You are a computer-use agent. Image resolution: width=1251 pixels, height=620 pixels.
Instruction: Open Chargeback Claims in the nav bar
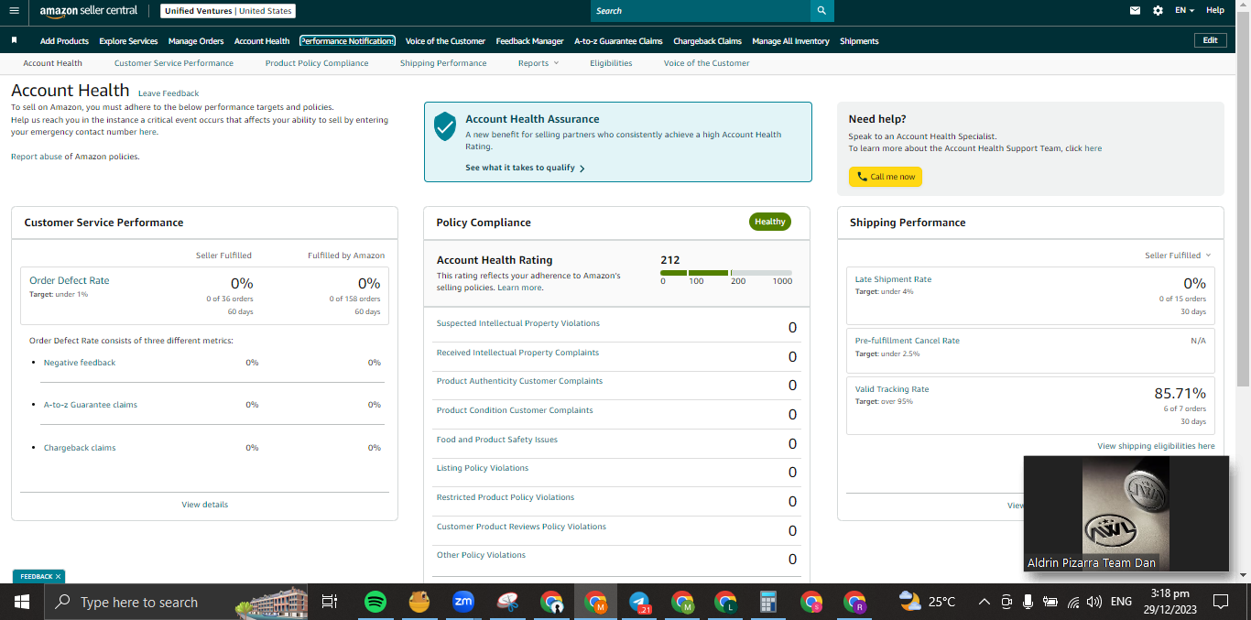click(707, 41)
